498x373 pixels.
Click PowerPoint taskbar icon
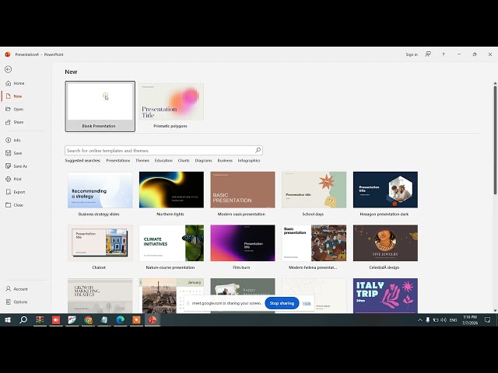point(153,320)
